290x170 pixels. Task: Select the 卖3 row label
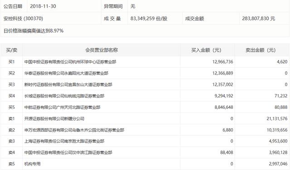[x=11, y=141]
